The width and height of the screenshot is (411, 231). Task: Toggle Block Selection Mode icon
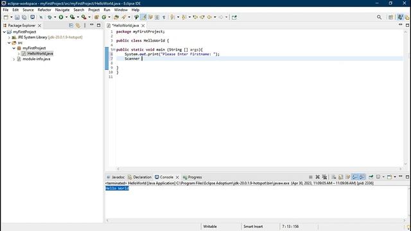point(157,17)
